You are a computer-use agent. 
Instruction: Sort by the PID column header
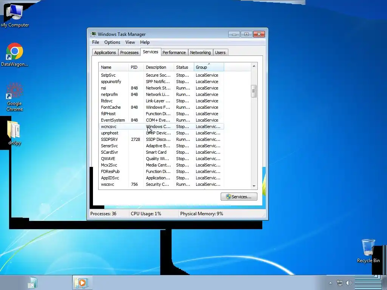pyautogui.click(x=136, y=67)
